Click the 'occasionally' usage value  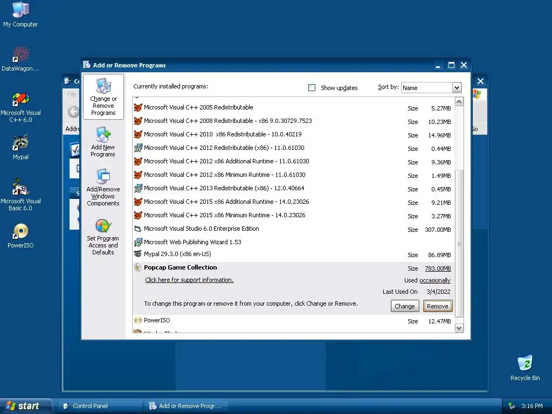435,280
